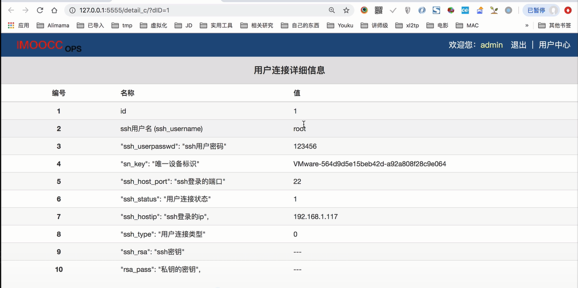Image resolution: width=578 pixels, height=288 pixels.
Task: Open the Alimama bookmark folder
Action: [x=53, y=25]
